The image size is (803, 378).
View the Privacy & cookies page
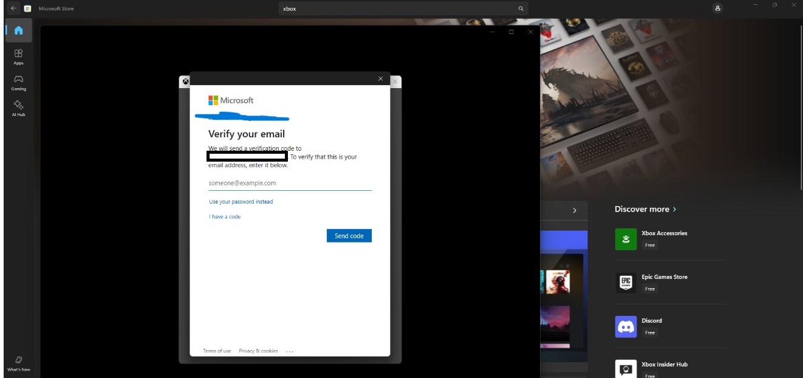(258, 351)
